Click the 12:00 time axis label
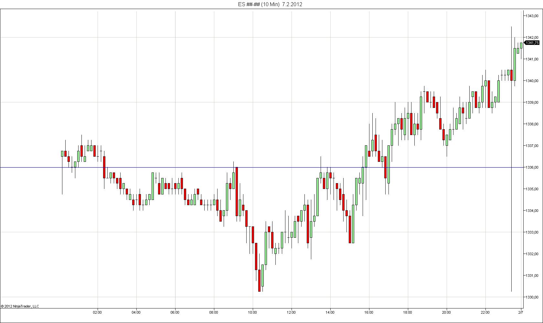Screen dimensions: 543x323 pyautogui.click(x=291, y=312)
